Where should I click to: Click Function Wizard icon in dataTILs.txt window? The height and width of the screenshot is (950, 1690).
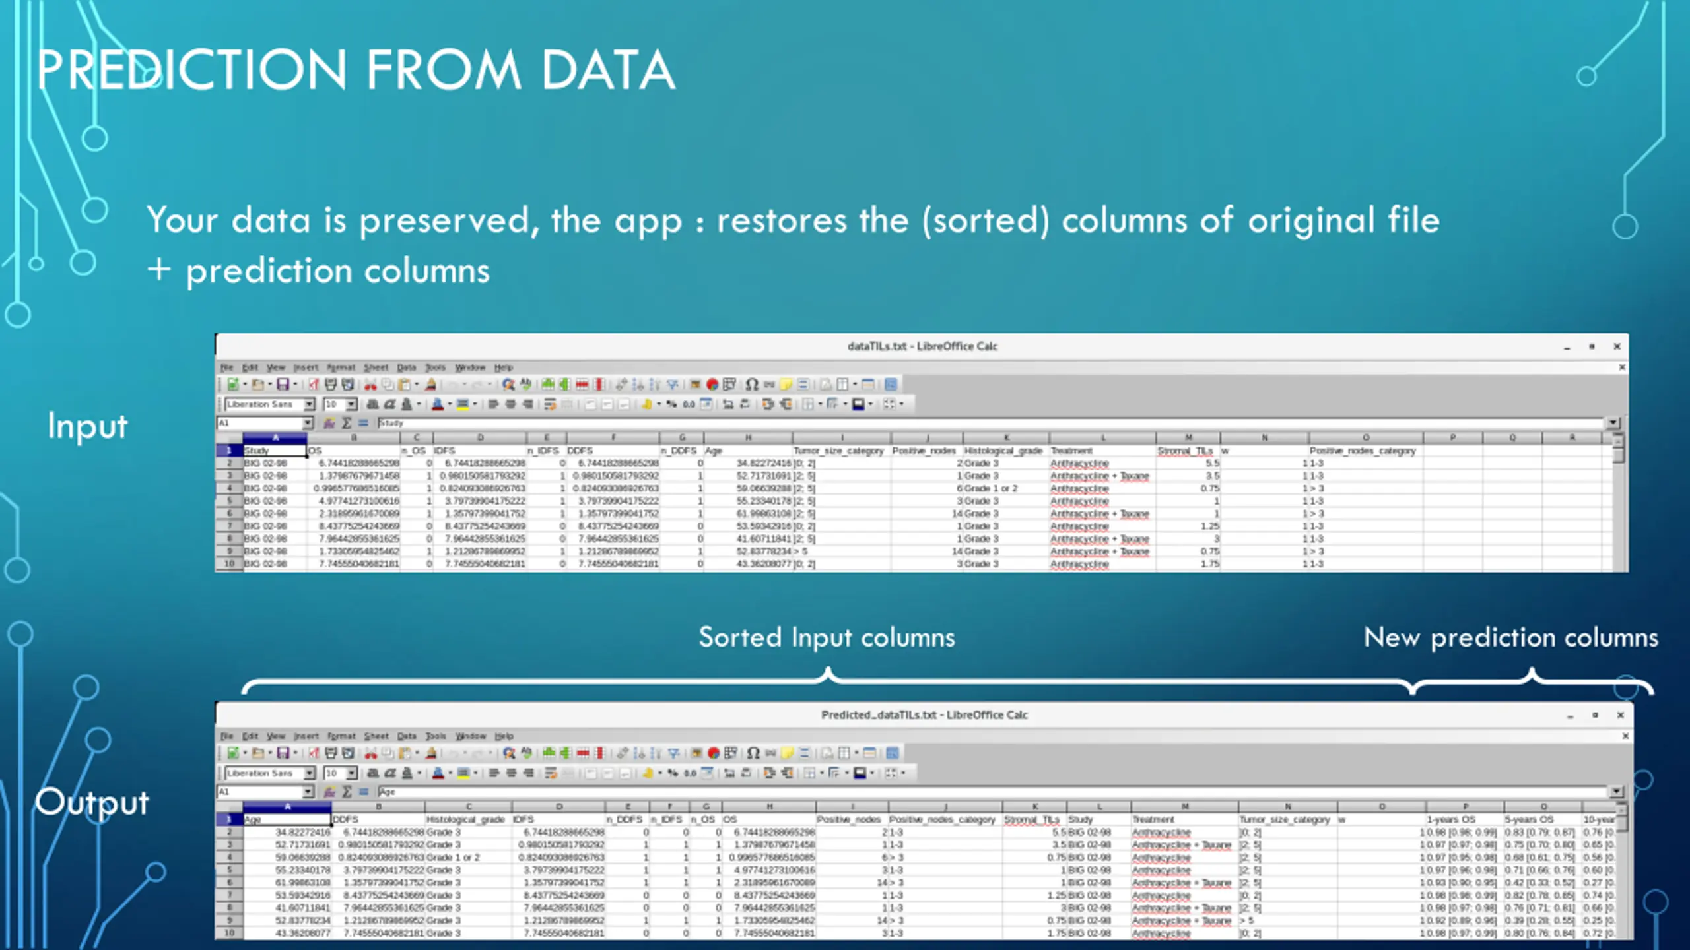coord(329,423)
